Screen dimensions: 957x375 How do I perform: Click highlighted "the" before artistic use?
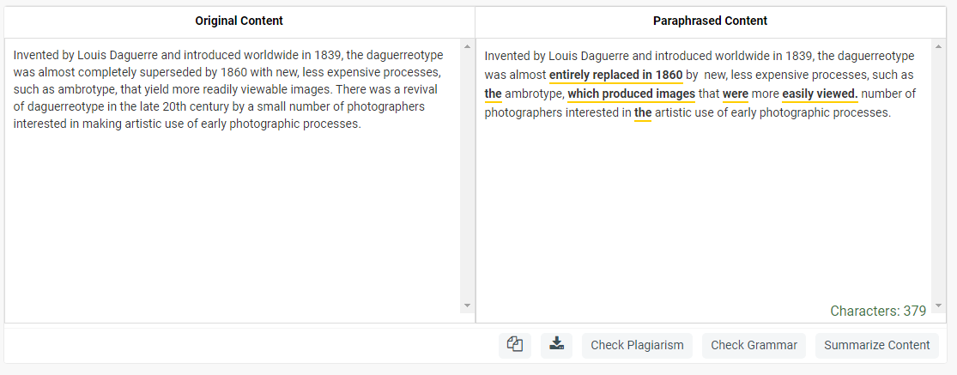(x=643, y=112)
